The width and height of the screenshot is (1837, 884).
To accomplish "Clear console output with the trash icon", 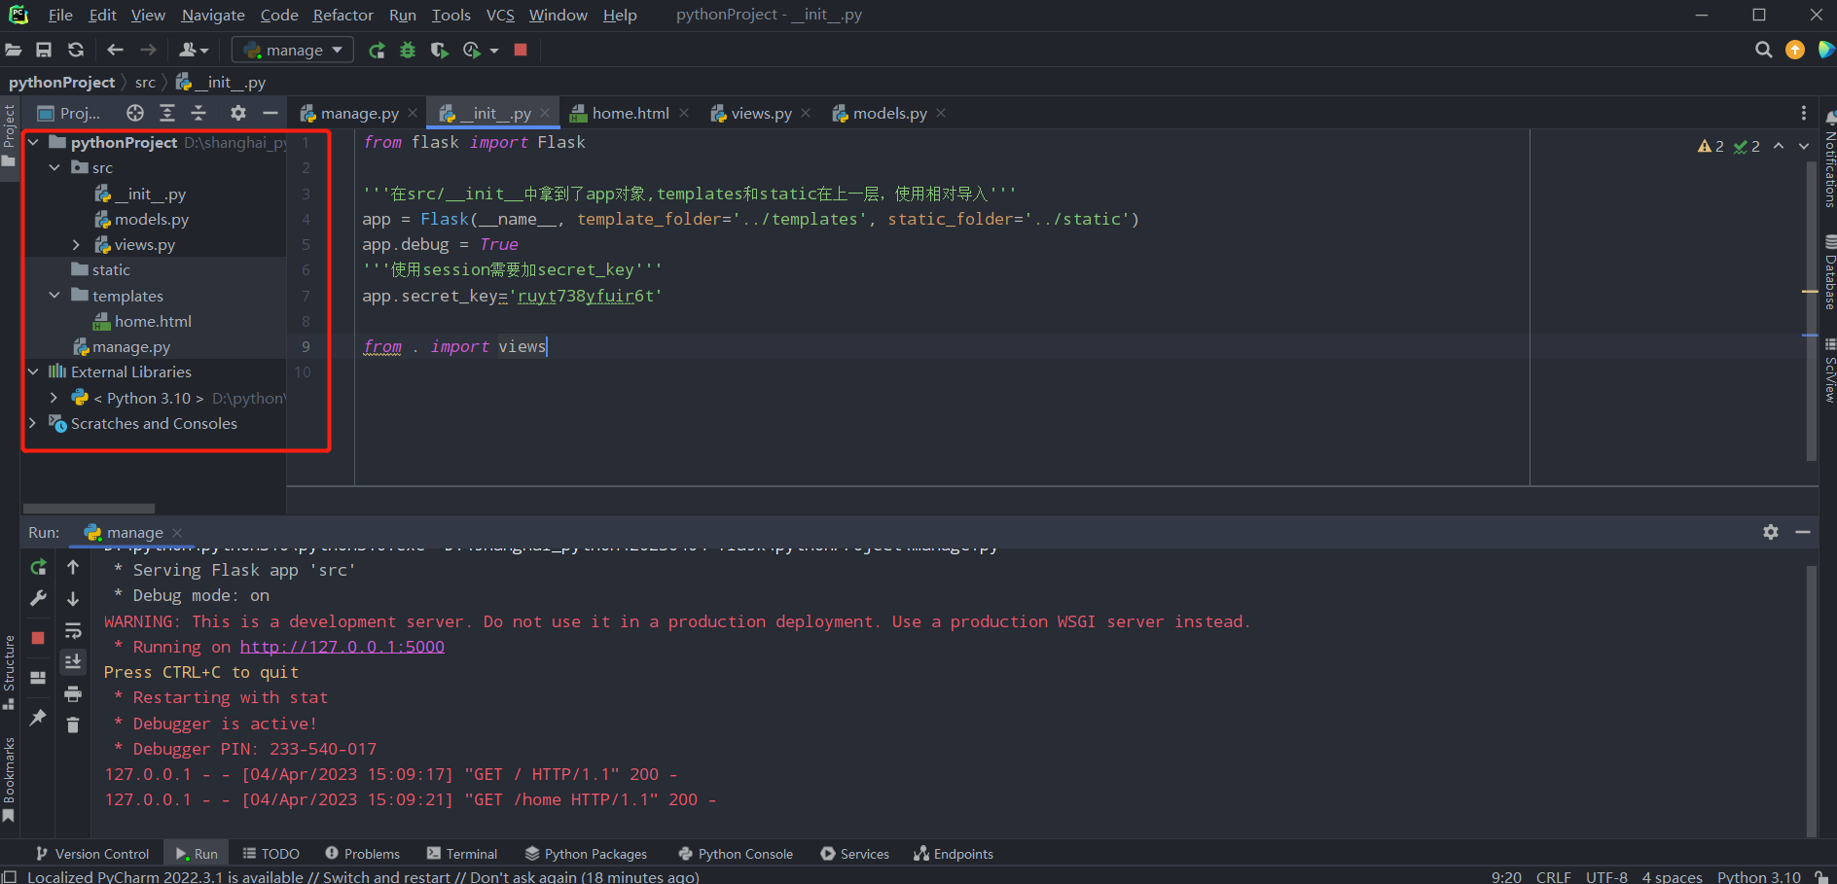I will pos(73,725).
